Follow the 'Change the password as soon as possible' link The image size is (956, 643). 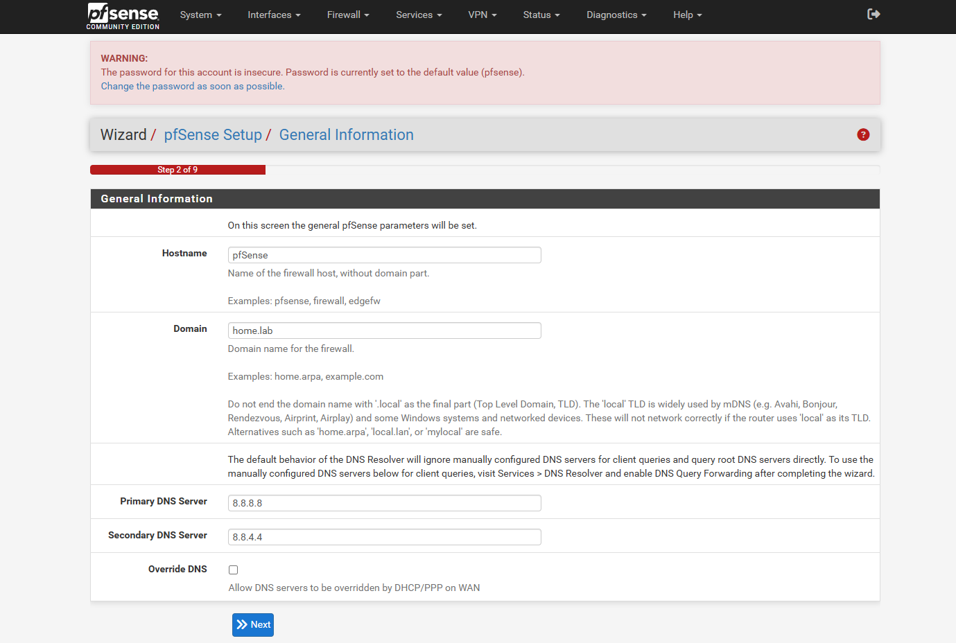pos(193,86)
